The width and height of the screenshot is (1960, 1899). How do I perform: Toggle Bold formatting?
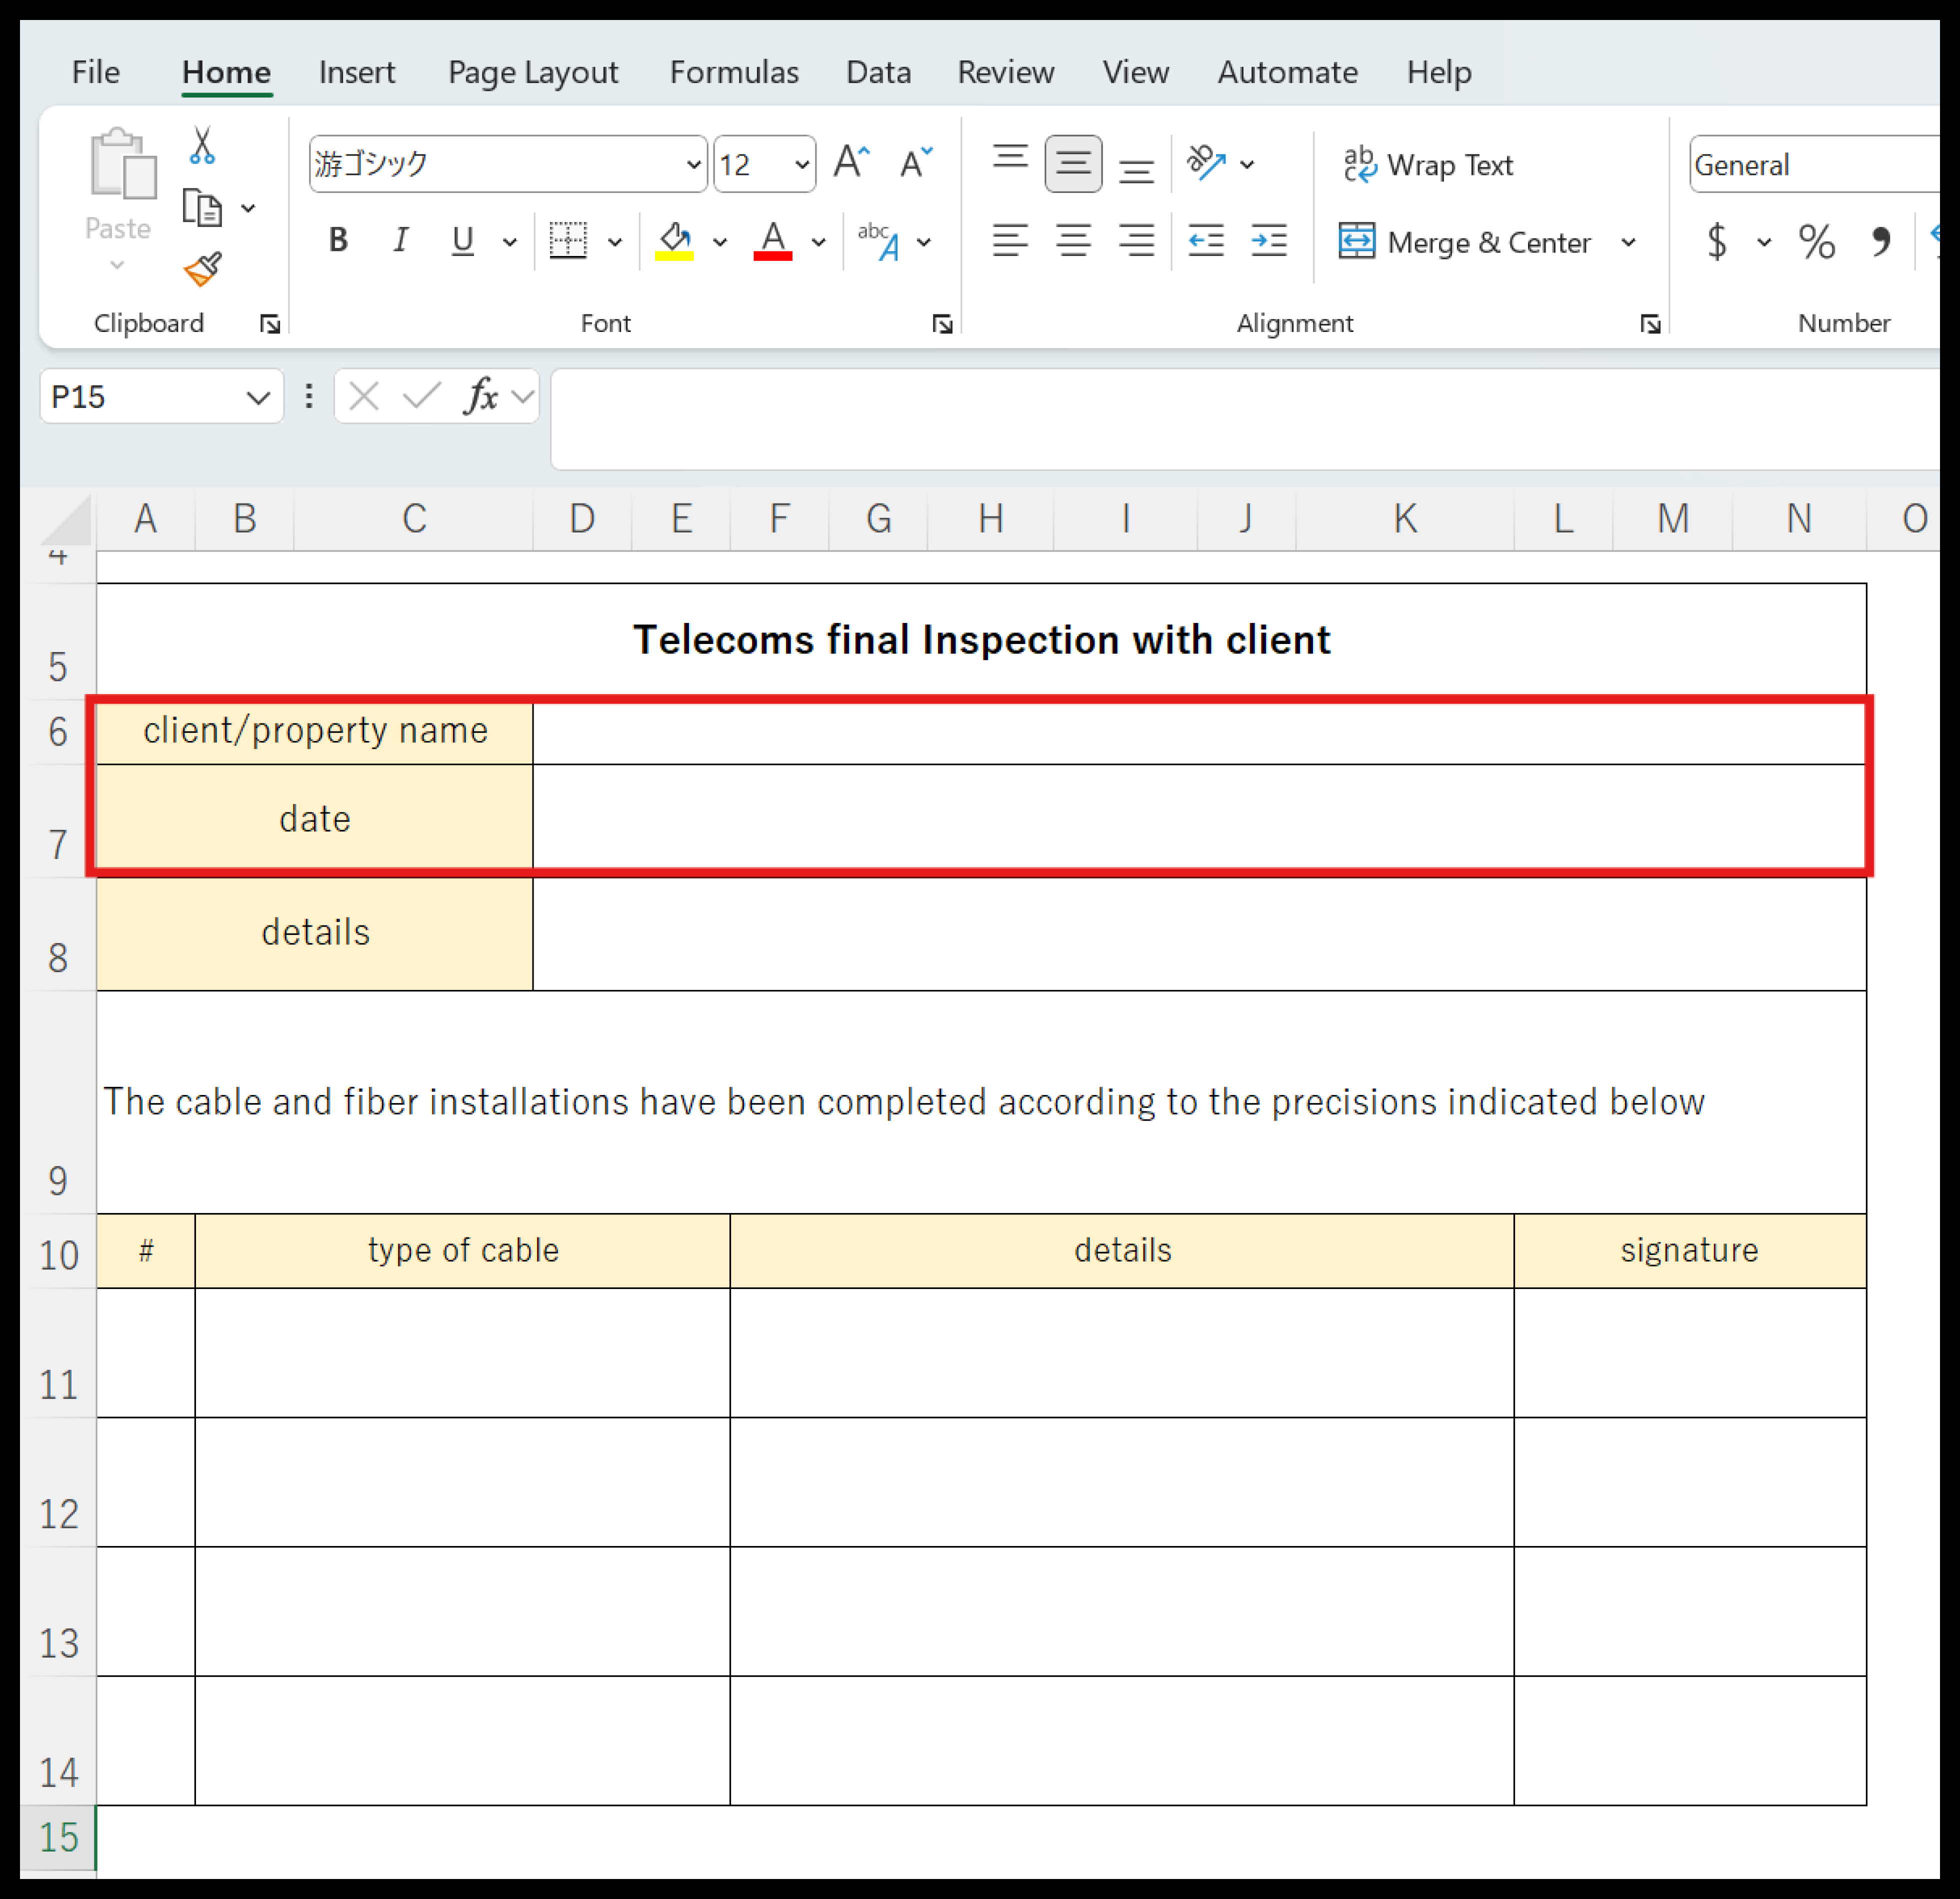[338, 241]
